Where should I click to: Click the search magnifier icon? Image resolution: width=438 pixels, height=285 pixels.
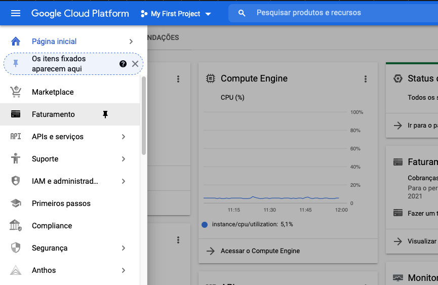(x=242, y=13)
